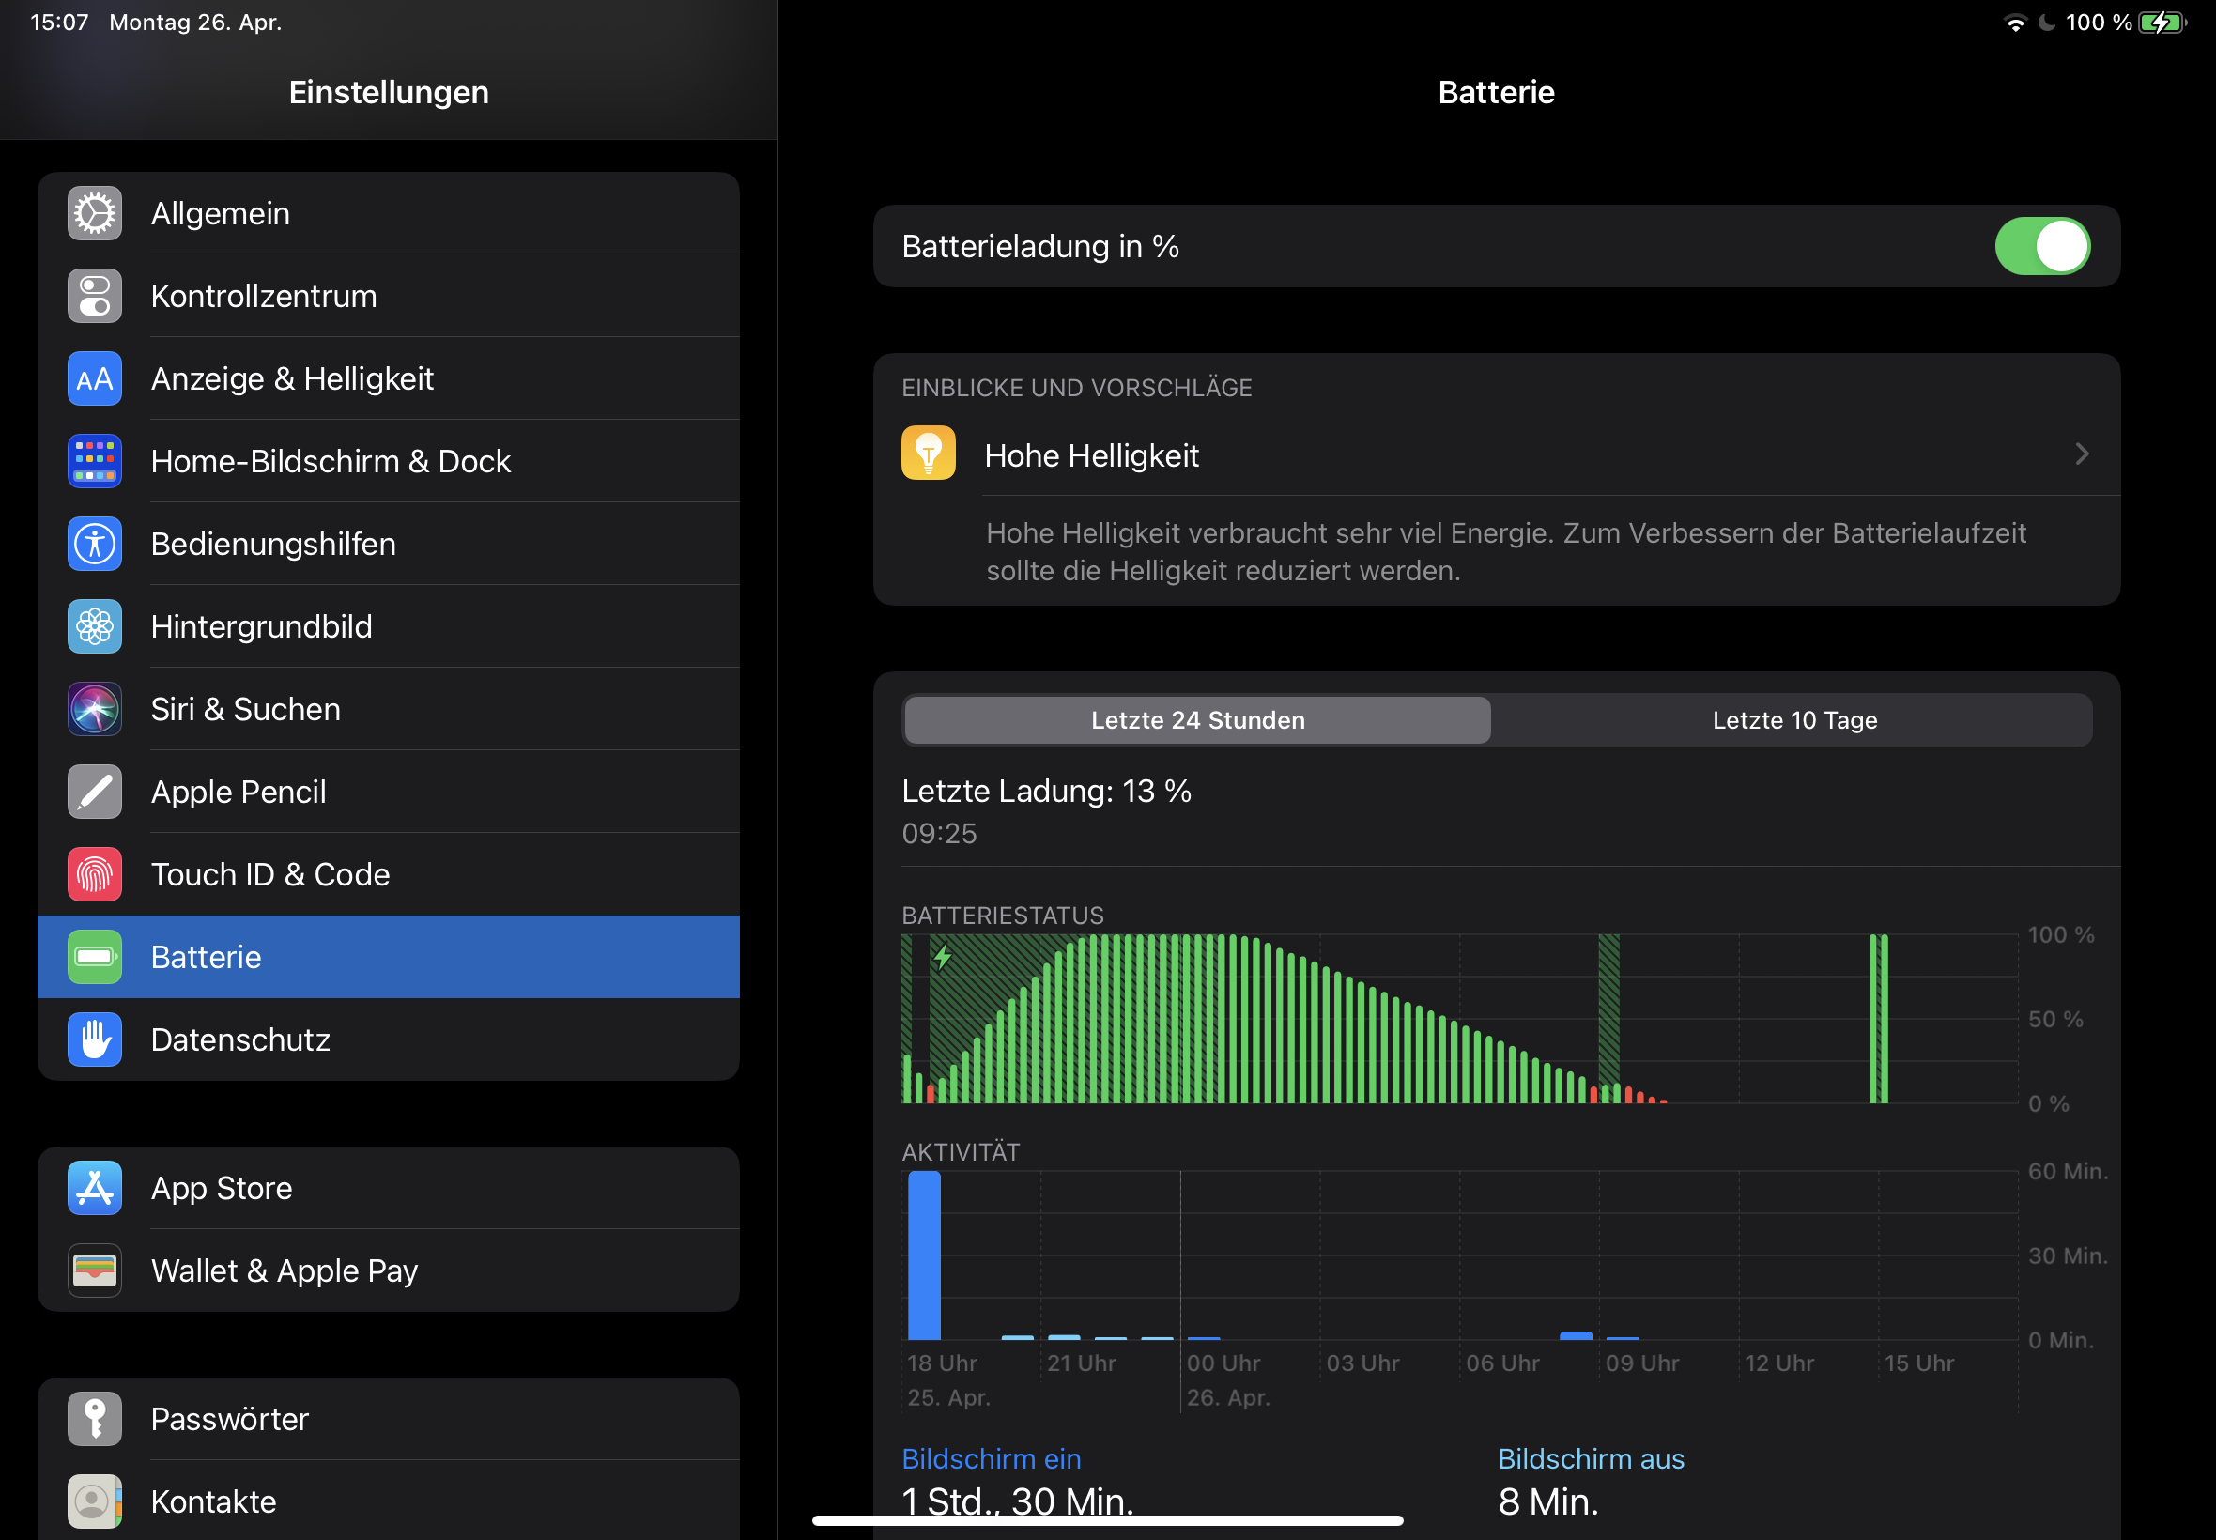Viewport: 2216px width, 1540px height.
Task: Tap the Touch ID fingerprint icon
Action: (95, 874)
